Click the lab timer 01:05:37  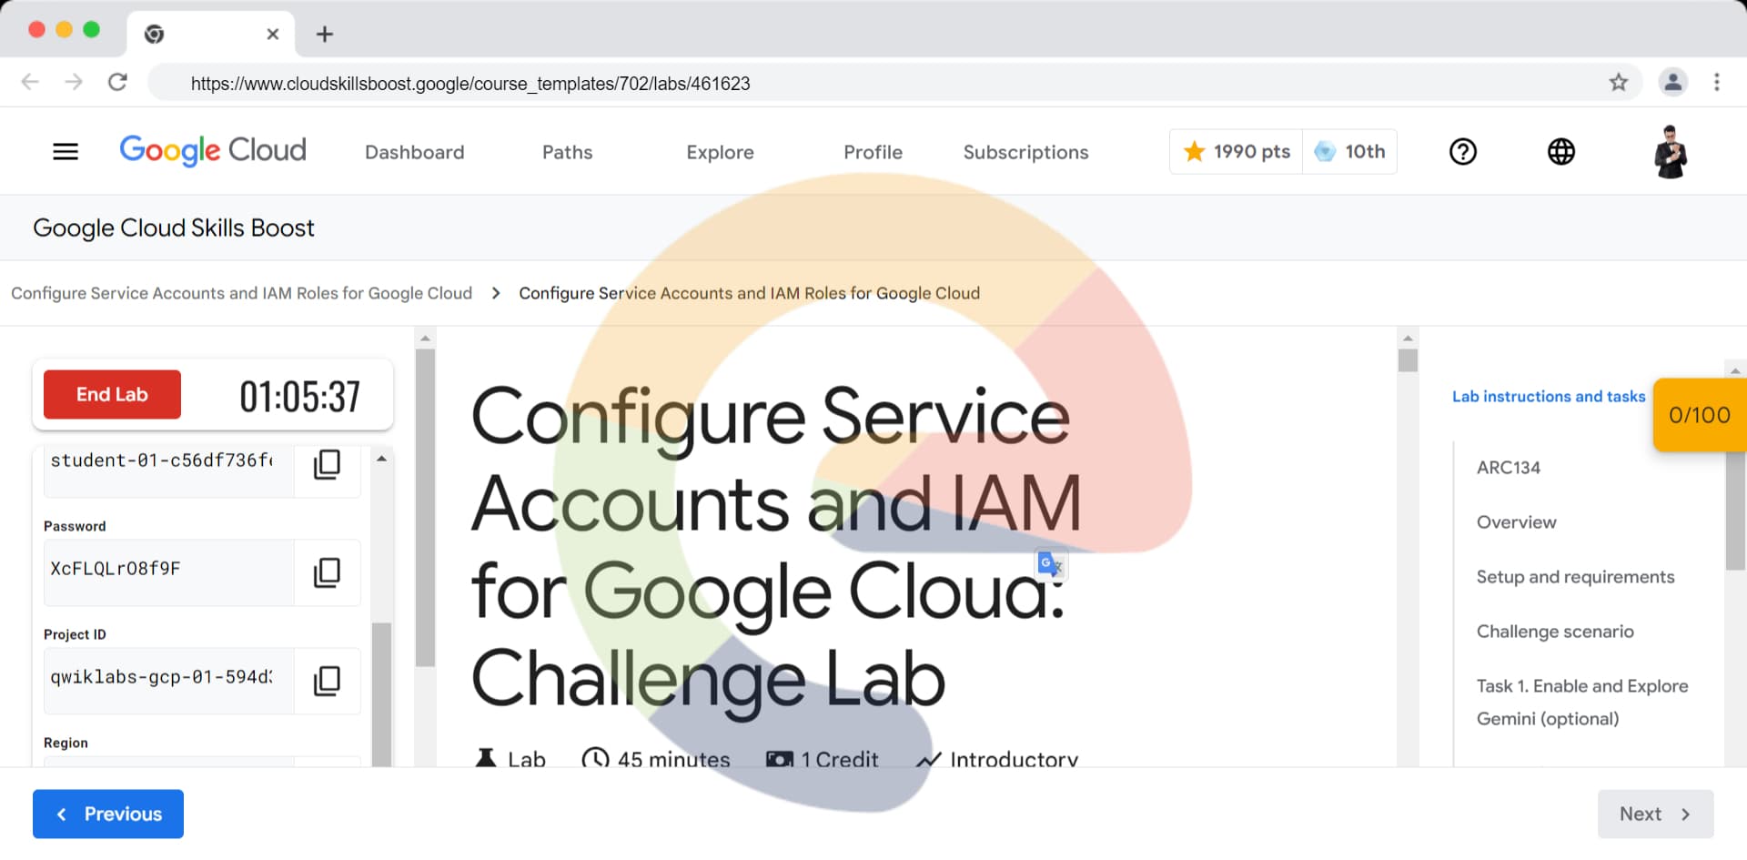[299, 397]
